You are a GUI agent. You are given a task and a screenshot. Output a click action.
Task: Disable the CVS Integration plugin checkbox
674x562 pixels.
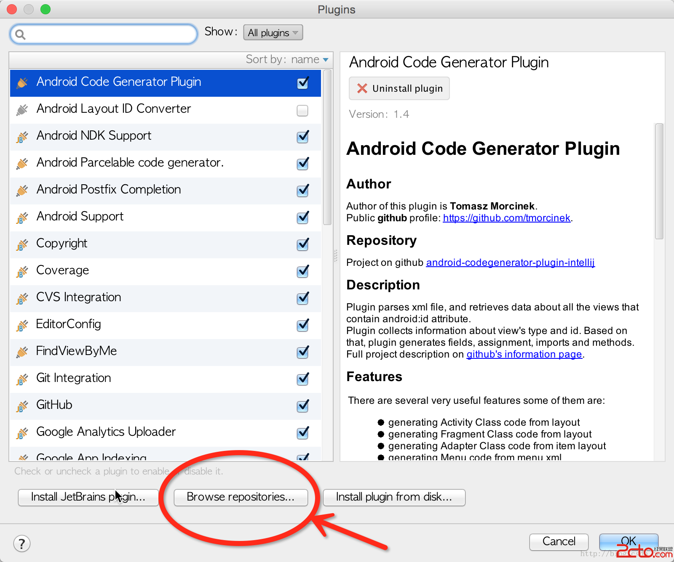coord(302,298)
